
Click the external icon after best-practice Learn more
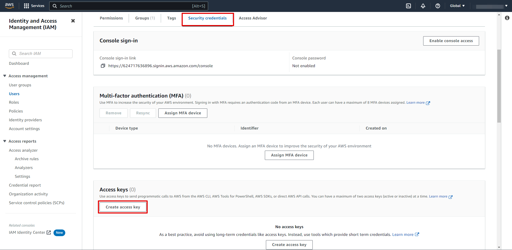(417, 235)
